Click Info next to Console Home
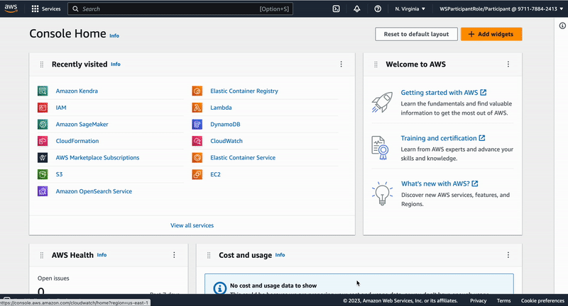Viewport: 568px width, 306px height. click(x=114, y=35)
